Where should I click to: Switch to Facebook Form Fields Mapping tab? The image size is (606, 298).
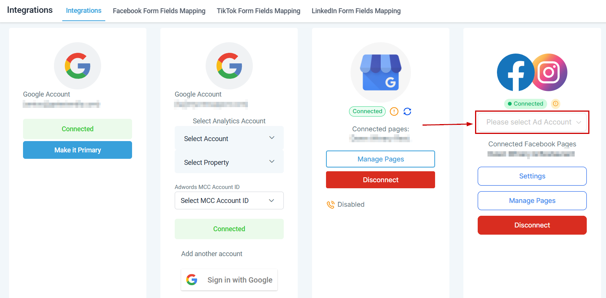(159, 11)
